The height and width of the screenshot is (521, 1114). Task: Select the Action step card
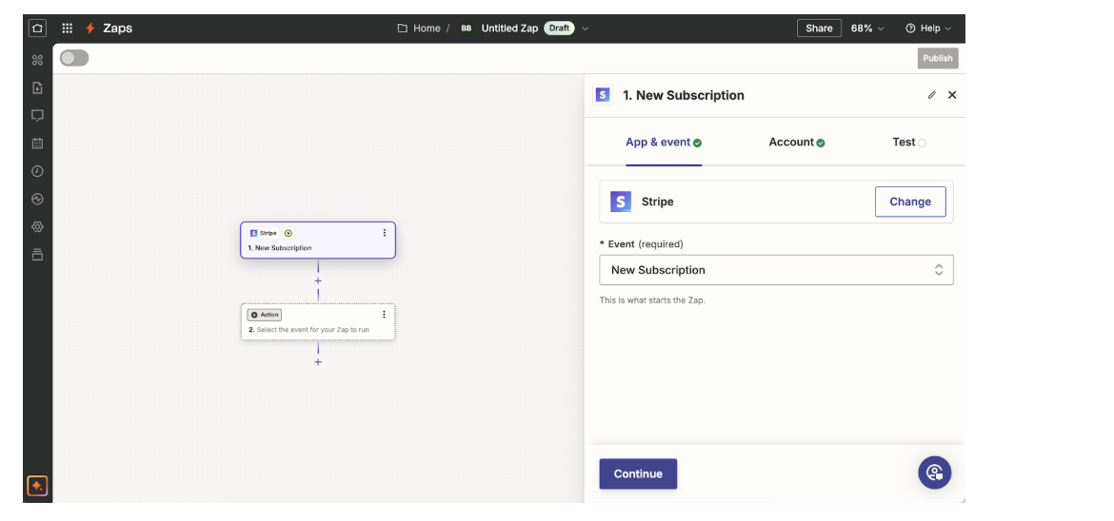[318, 321]
